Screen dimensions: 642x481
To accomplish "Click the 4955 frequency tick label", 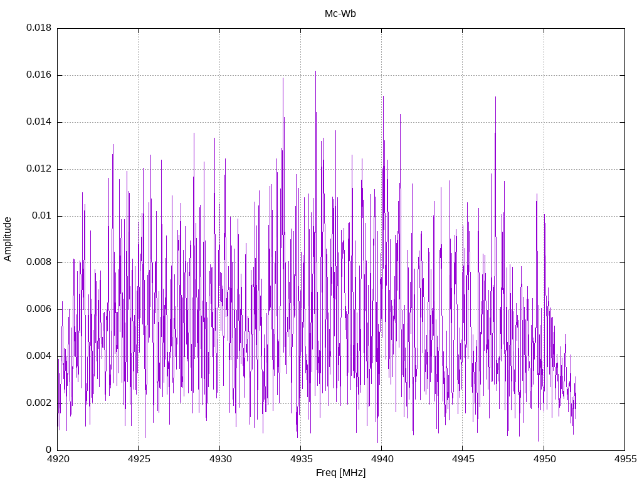I will [625, 459].
